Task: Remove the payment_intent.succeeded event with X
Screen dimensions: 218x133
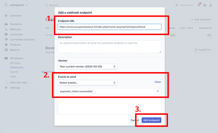Action: coord(158,91)
